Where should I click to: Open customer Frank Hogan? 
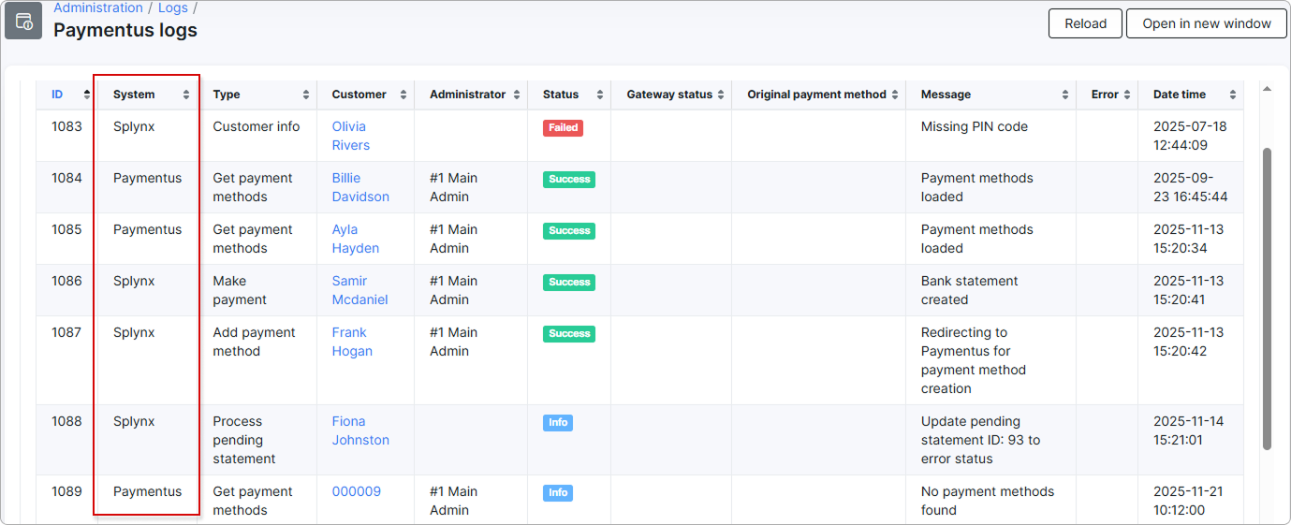[x=352, y=342]
